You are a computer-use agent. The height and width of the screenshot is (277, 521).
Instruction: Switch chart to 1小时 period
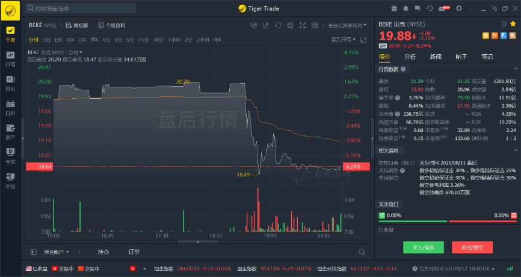point(174,40)
